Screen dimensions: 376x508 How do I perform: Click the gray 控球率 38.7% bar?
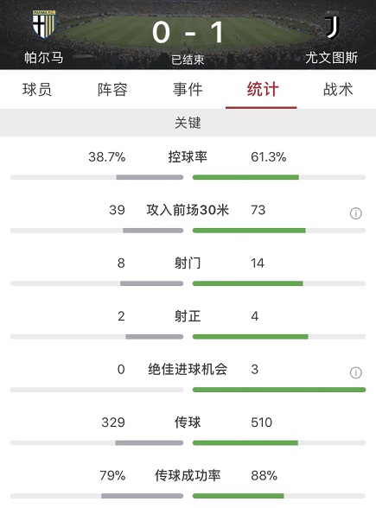click(150, 177)
